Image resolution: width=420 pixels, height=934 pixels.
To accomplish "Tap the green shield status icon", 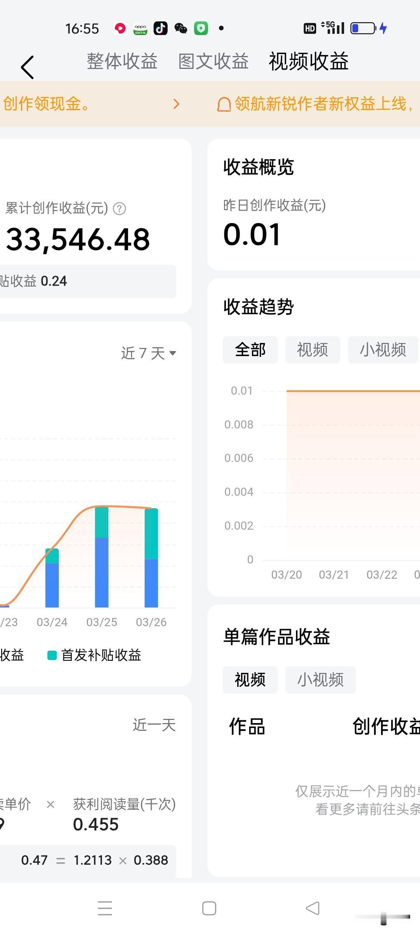I will coord(201,28).
